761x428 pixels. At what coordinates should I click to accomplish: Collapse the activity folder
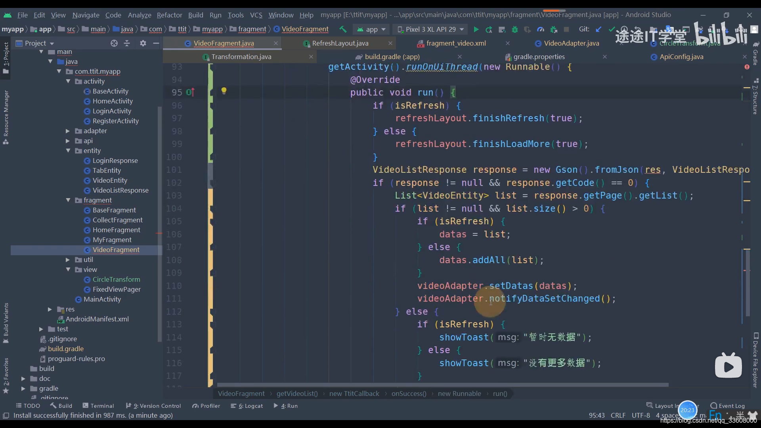point(68,81)
